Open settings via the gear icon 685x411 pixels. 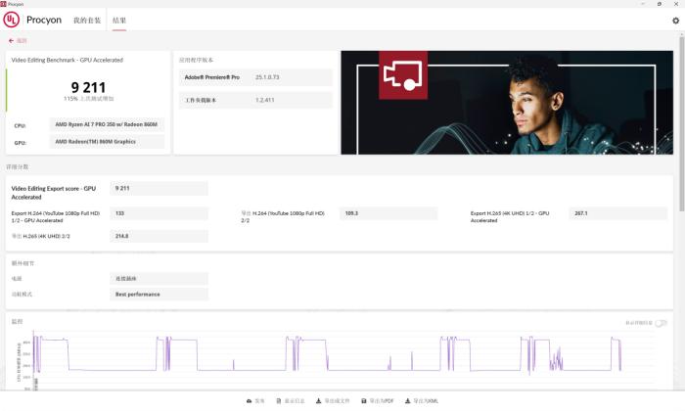pyautogui.click(x=675, y=20)
